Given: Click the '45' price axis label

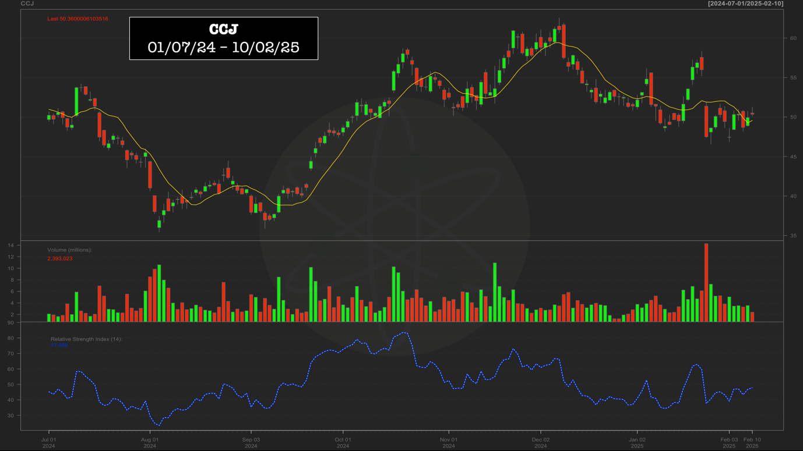Looking at the screenshot, I should pyautogui.click(x=793, y=157).
